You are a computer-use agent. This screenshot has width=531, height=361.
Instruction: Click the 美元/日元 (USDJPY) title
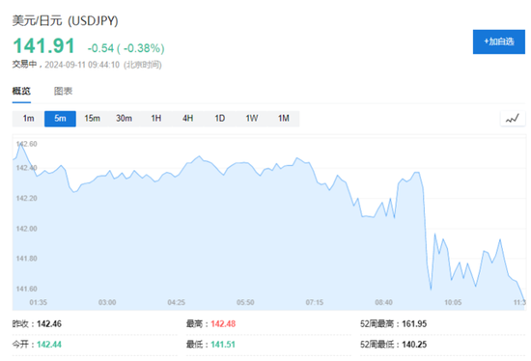click(65, 21)
